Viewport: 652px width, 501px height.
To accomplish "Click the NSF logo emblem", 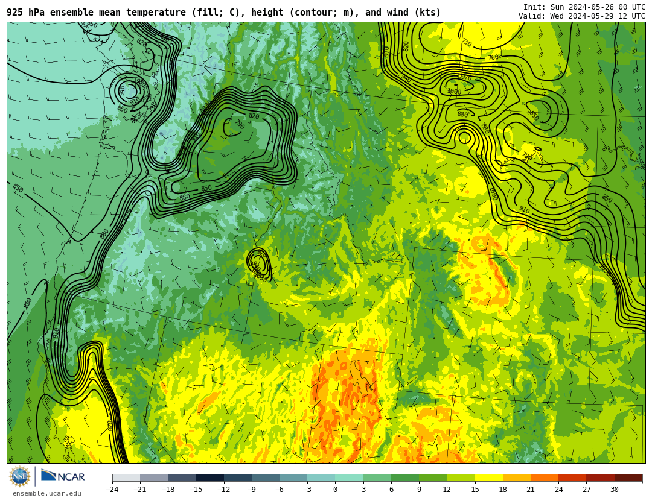I will [x=19, y=476].
